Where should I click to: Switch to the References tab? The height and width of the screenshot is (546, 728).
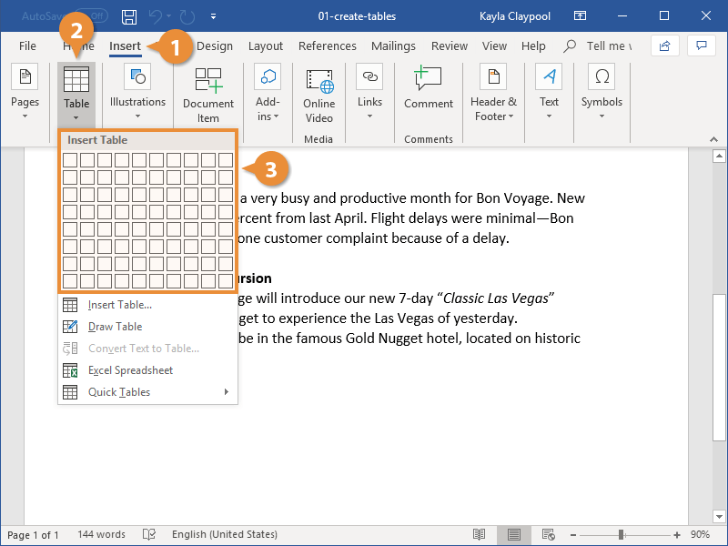328,46
